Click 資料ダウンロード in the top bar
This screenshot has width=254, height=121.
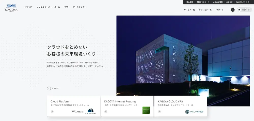[x=203, y=2]
